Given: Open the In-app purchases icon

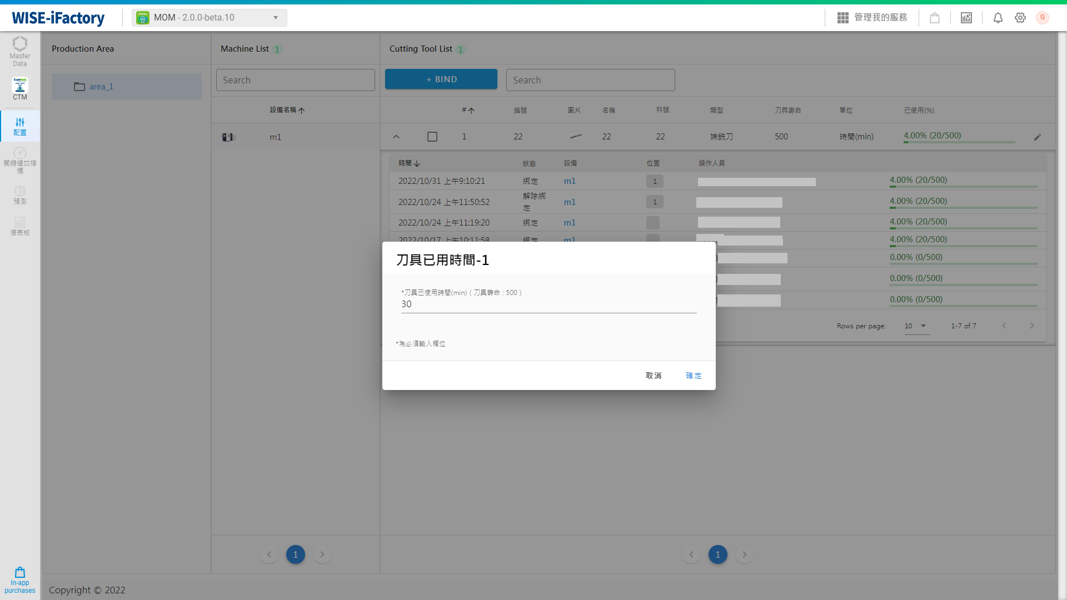Looking at the screenshot, I should click(x=19, y=579).
